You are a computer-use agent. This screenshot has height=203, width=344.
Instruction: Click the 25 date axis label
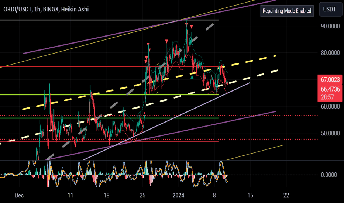click(142, 195)
